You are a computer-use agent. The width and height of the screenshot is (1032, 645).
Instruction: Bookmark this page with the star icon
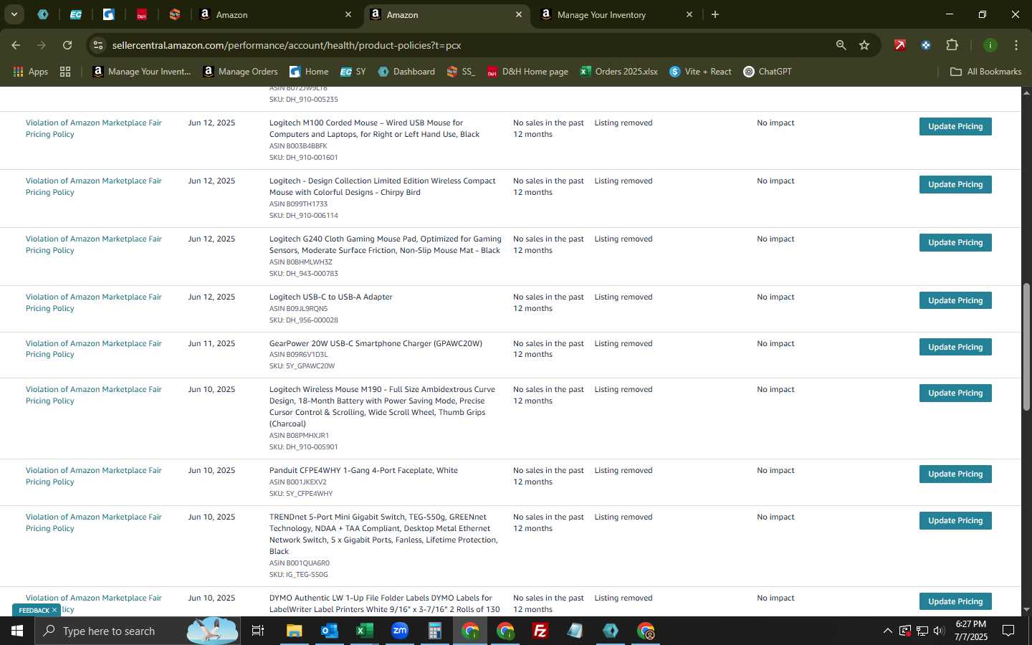click(864, 45)
